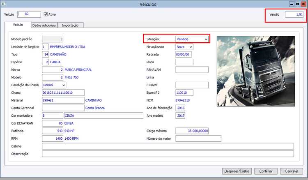The height and width of the screenshot is (180, 308).
Task: Click the FH16 750 model text
Action: coord(71,77)
